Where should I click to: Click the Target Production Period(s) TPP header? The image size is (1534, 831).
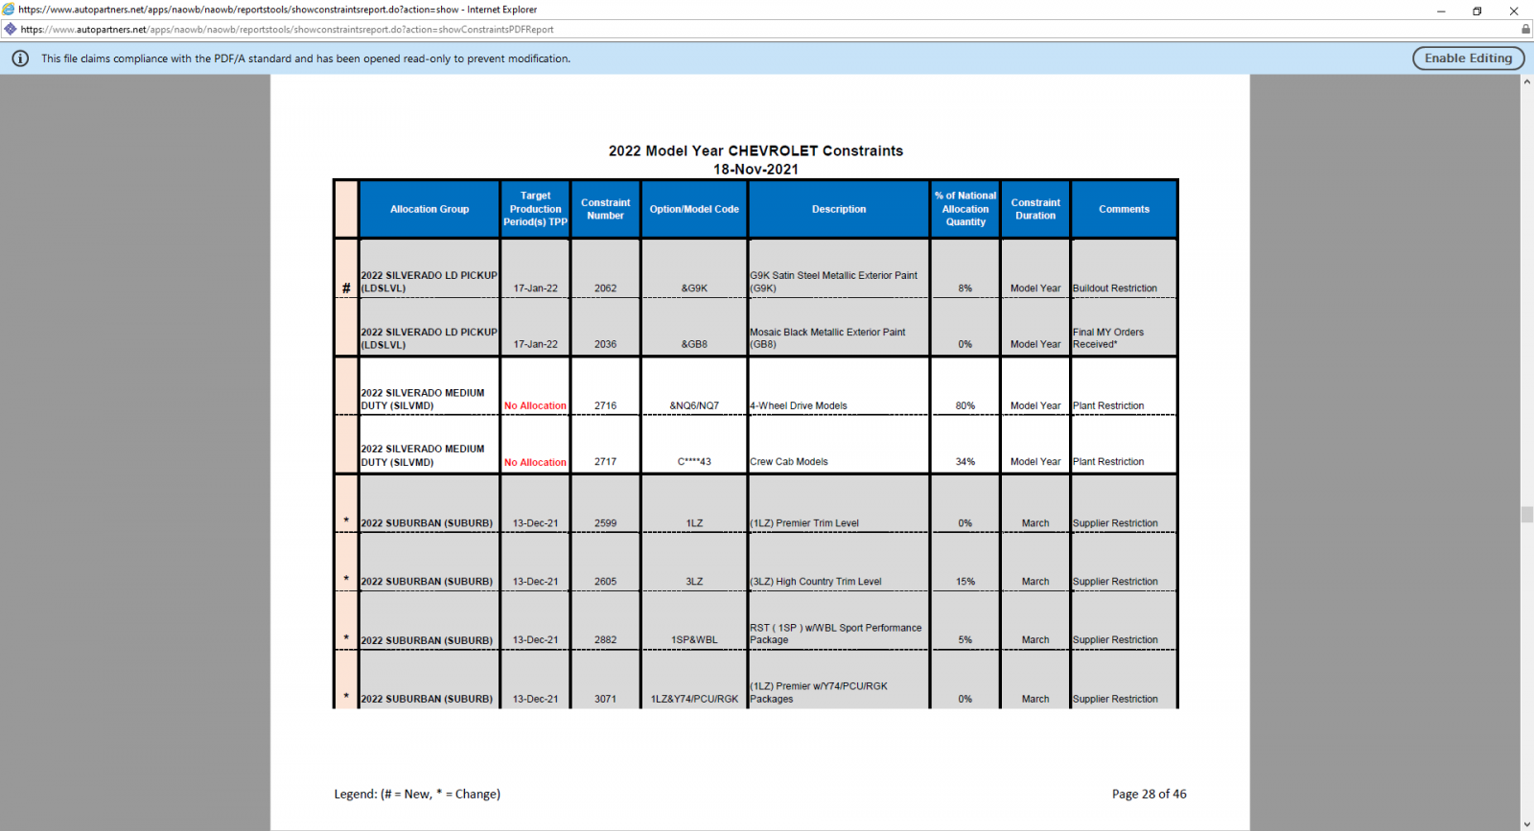535,209
